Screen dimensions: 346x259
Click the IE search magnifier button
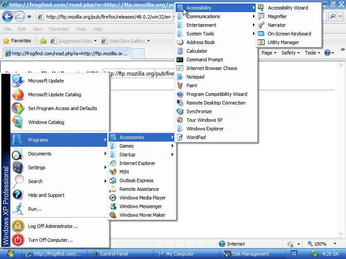click(333, 16)
